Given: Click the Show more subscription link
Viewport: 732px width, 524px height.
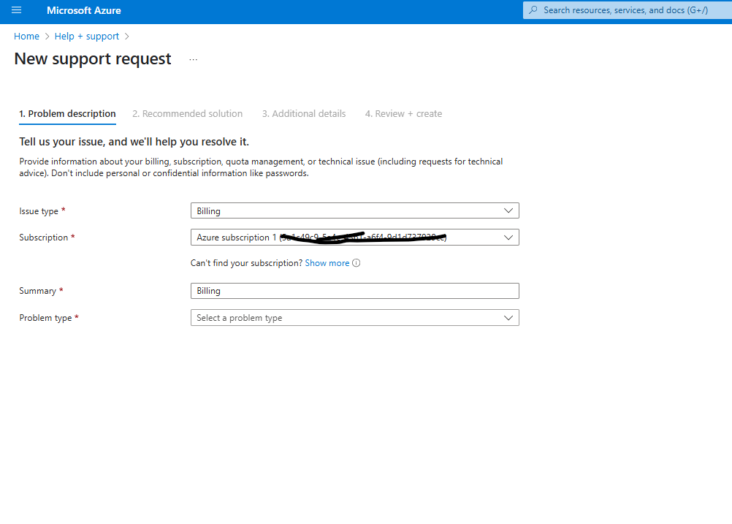Looking at the screenshot, I should pos(327,263).
